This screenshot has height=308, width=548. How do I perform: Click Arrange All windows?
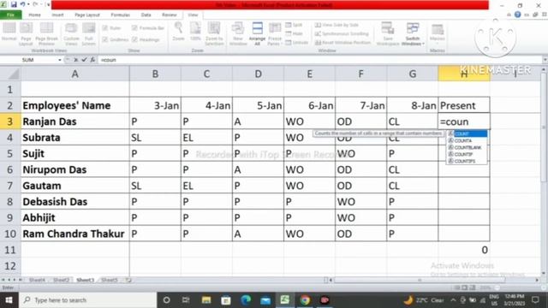[257, 33]
